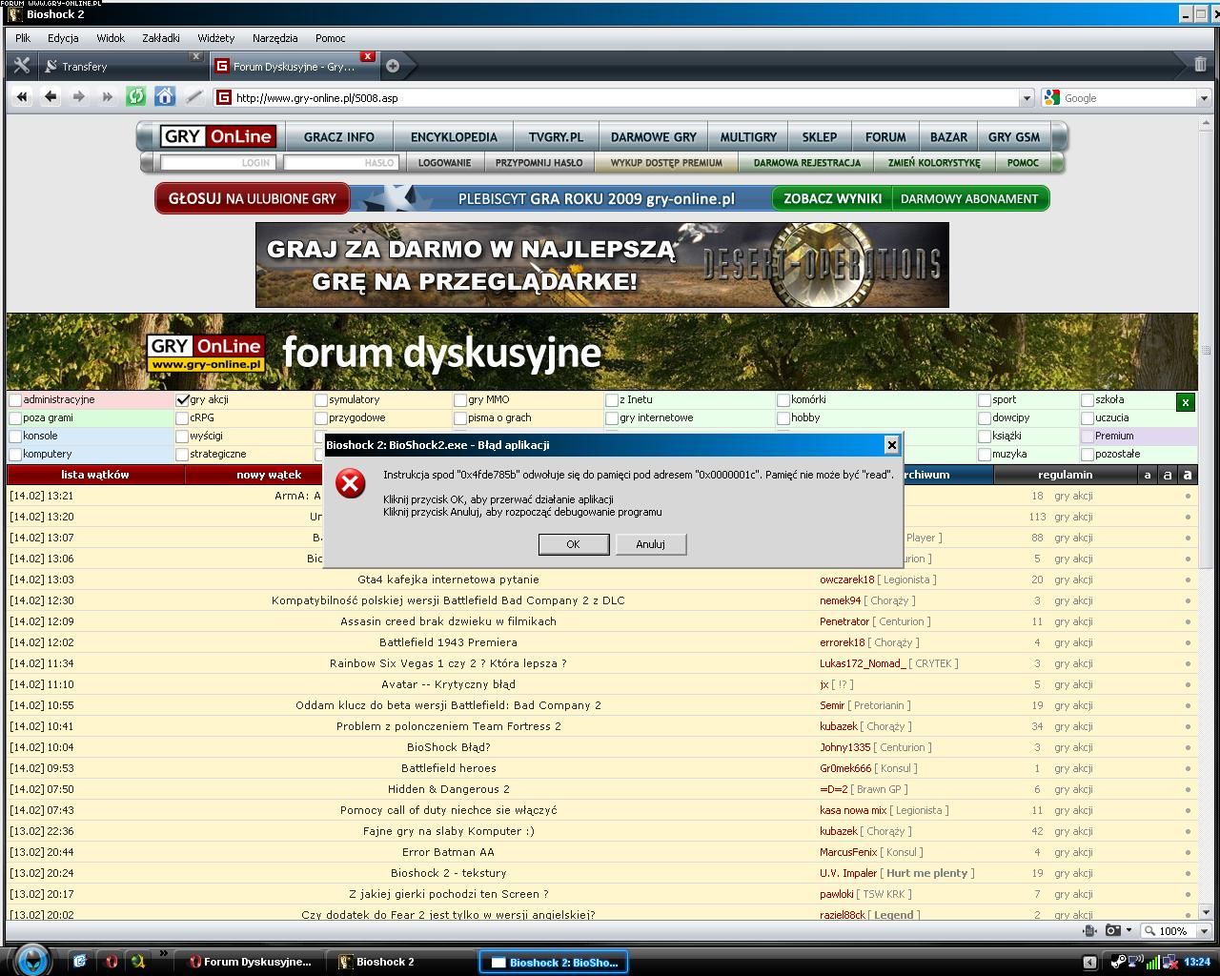The image size is (1220, 976).
Task: Click the ZOBACZ WYNIKI button
Action: point(833,198)
